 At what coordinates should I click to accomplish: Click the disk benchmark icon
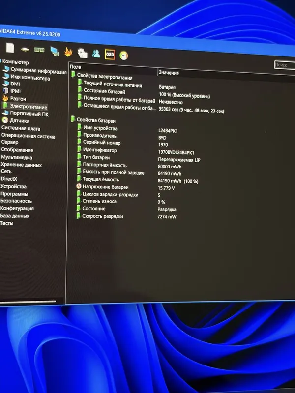tap(25, 49)
